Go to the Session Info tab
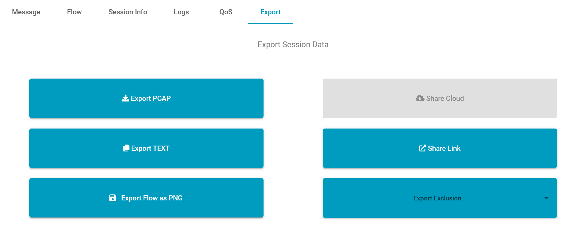The image size is (586, 233). [x=128, y=12]
